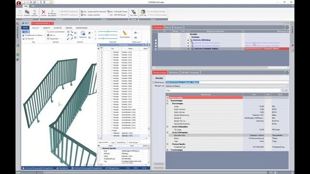Adjust the Z section slider
The image size is (310, 174).
[103, 39]
